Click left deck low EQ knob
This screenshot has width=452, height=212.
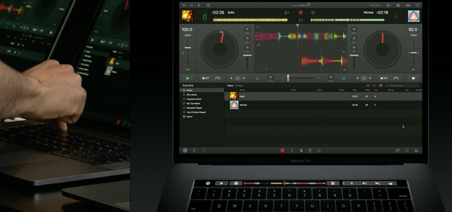click(x=248, y=48)
